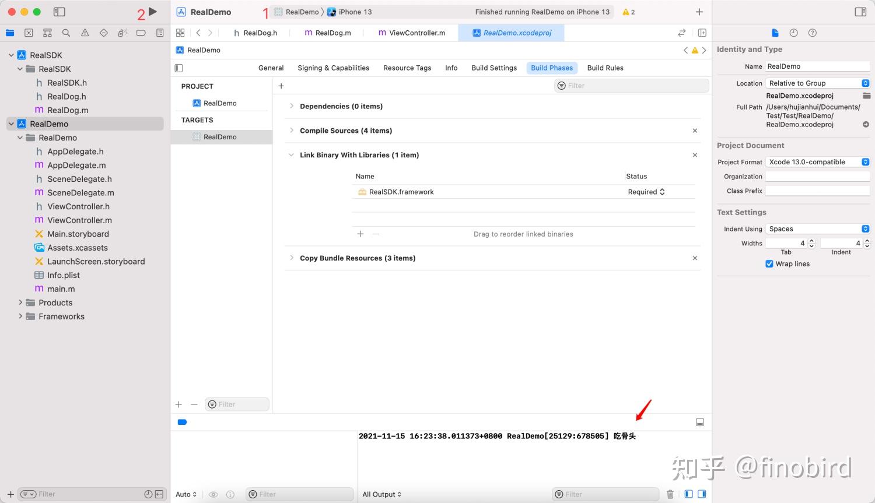Click the build phases Filter field
The image size is (875, 503).
pos(631,86)
